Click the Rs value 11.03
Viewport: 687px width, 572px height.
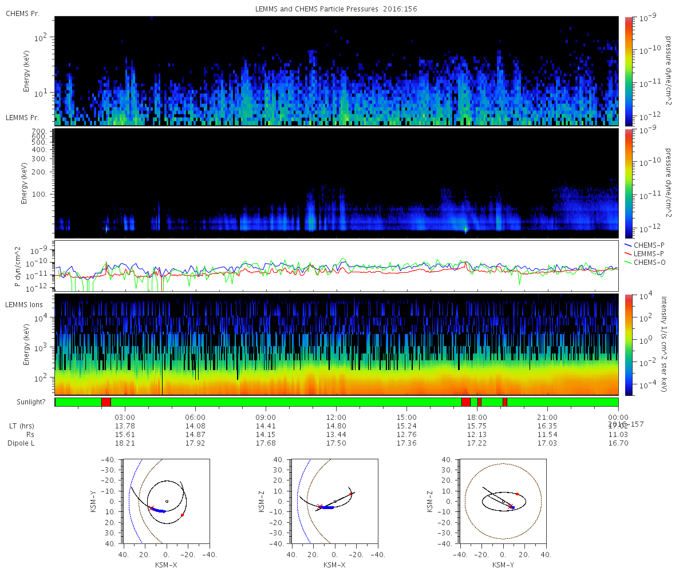pos(618,434)
